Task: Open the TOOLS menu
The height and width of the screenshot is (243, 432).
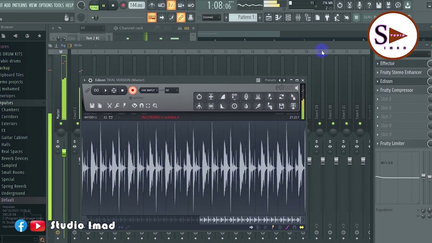Action: tap(59, 5)
